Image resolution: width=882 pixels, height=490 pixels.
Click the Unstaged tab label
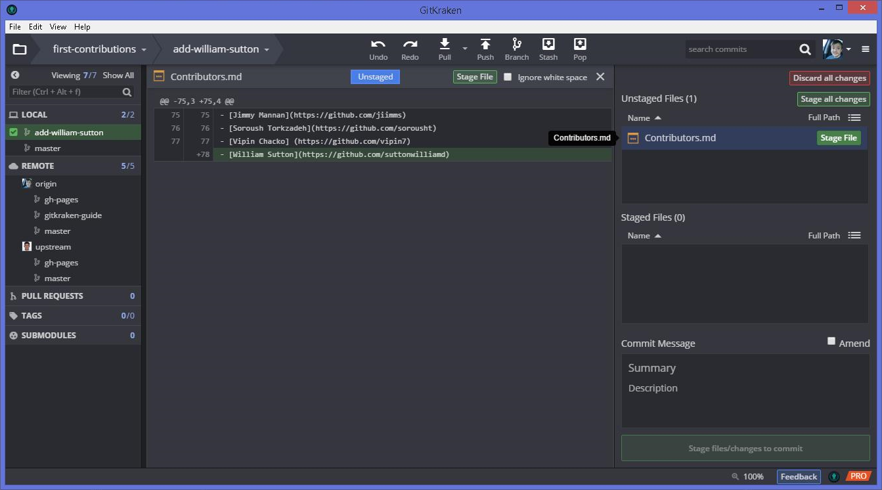376,77
